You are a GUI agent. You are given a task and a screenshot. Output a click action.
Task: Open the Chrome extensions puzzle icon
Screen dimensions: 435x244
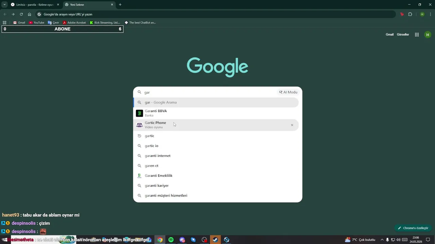pos(410,14)
